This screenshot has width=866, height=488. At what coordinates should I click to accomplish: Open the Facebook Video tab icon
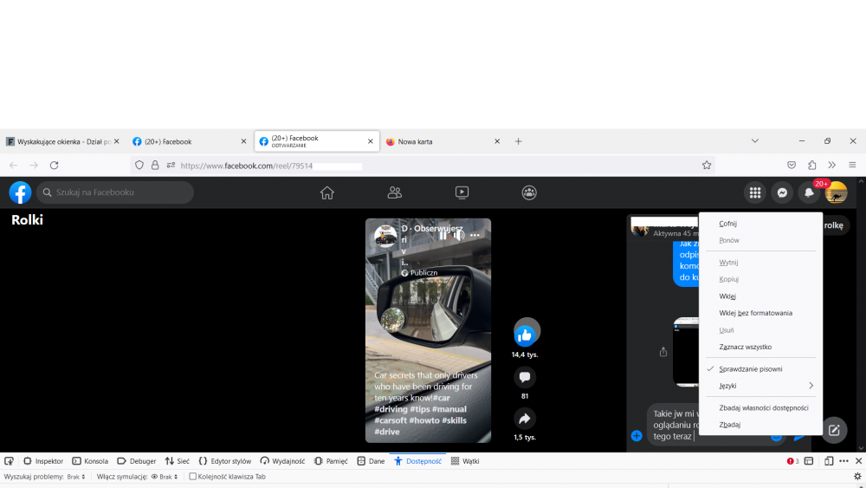pyautogui.click(x=462, y=192)
